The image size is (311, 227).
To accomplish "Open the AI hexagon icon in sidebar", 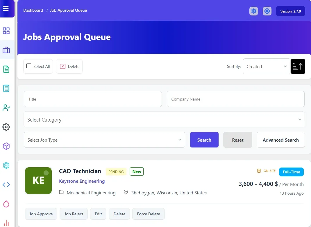I will (x=6, y=166).
